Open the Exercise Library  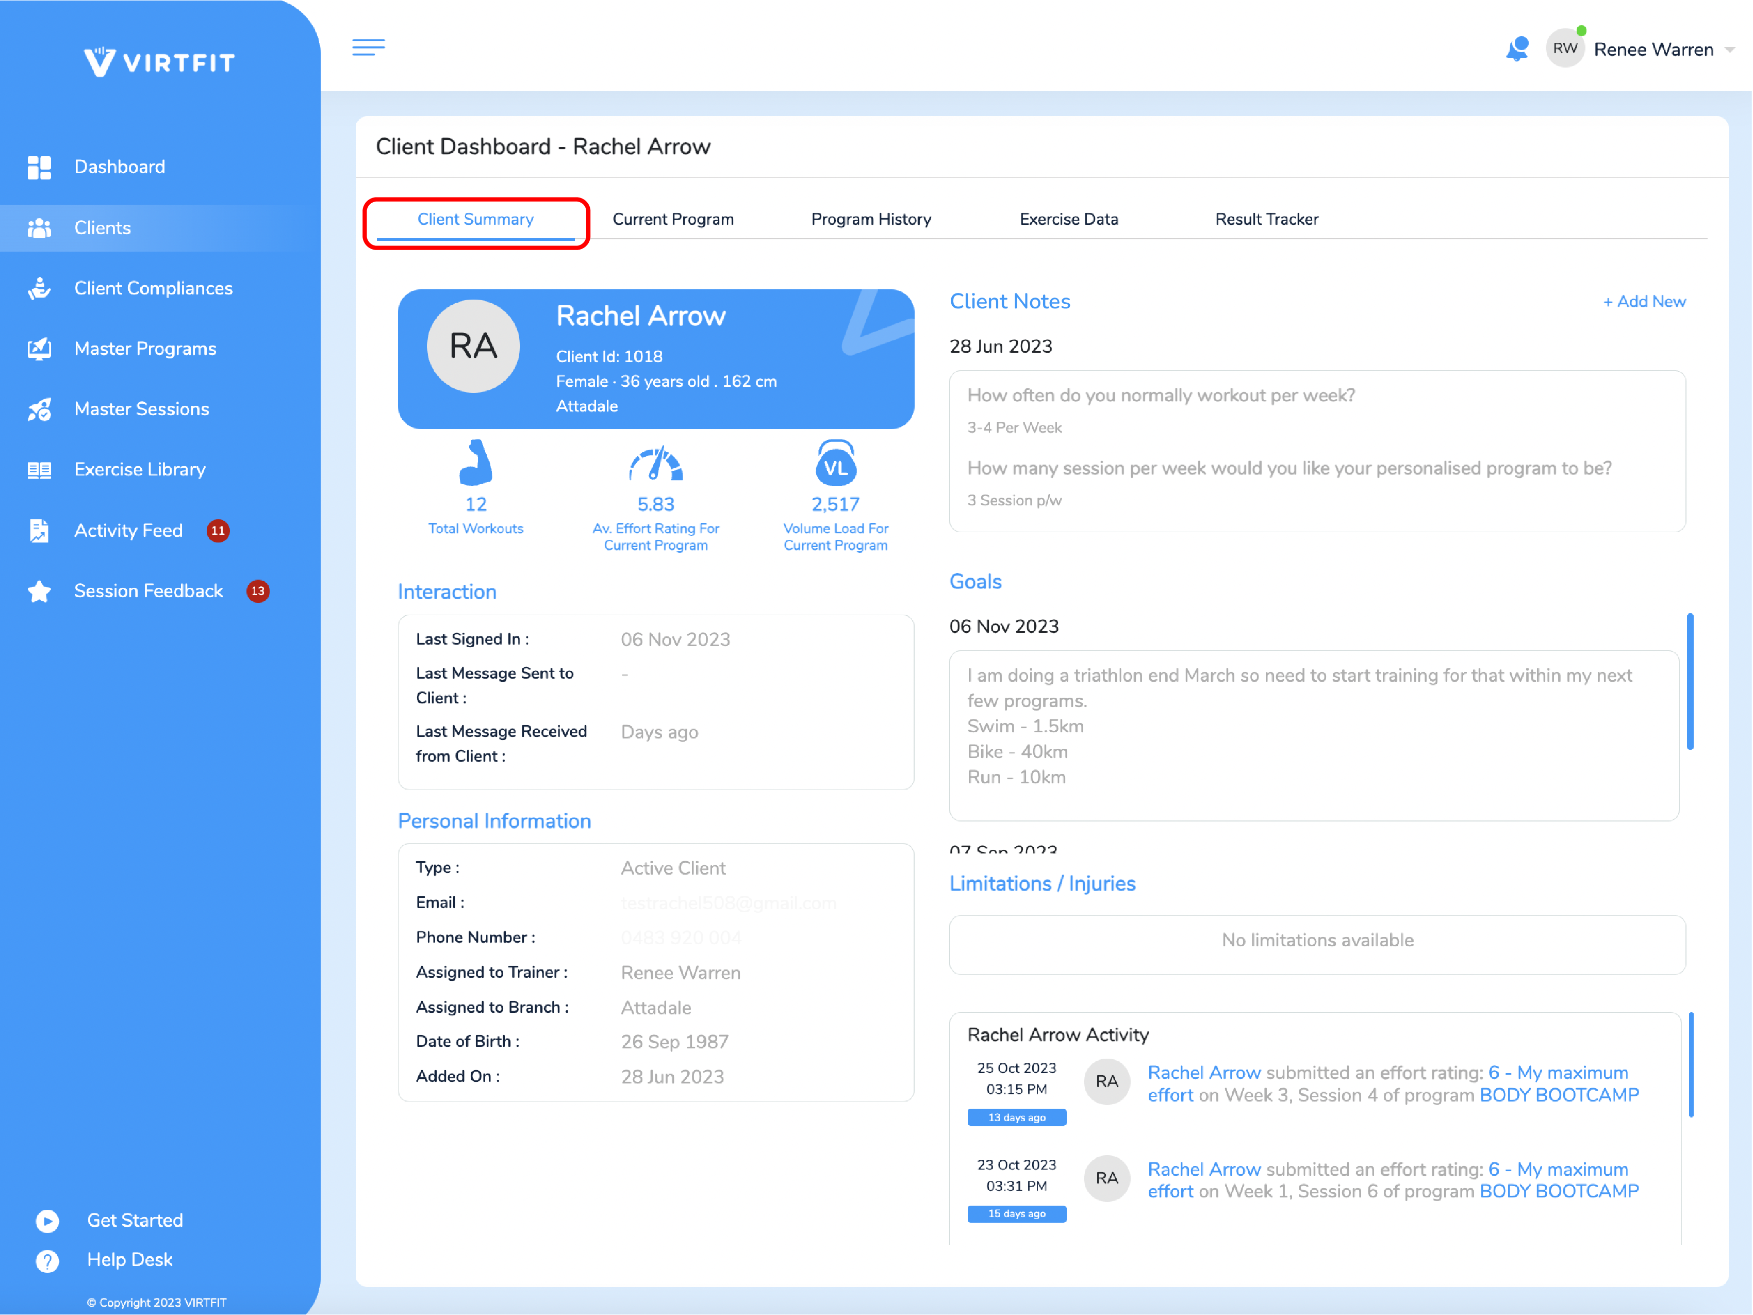[140, 470]
